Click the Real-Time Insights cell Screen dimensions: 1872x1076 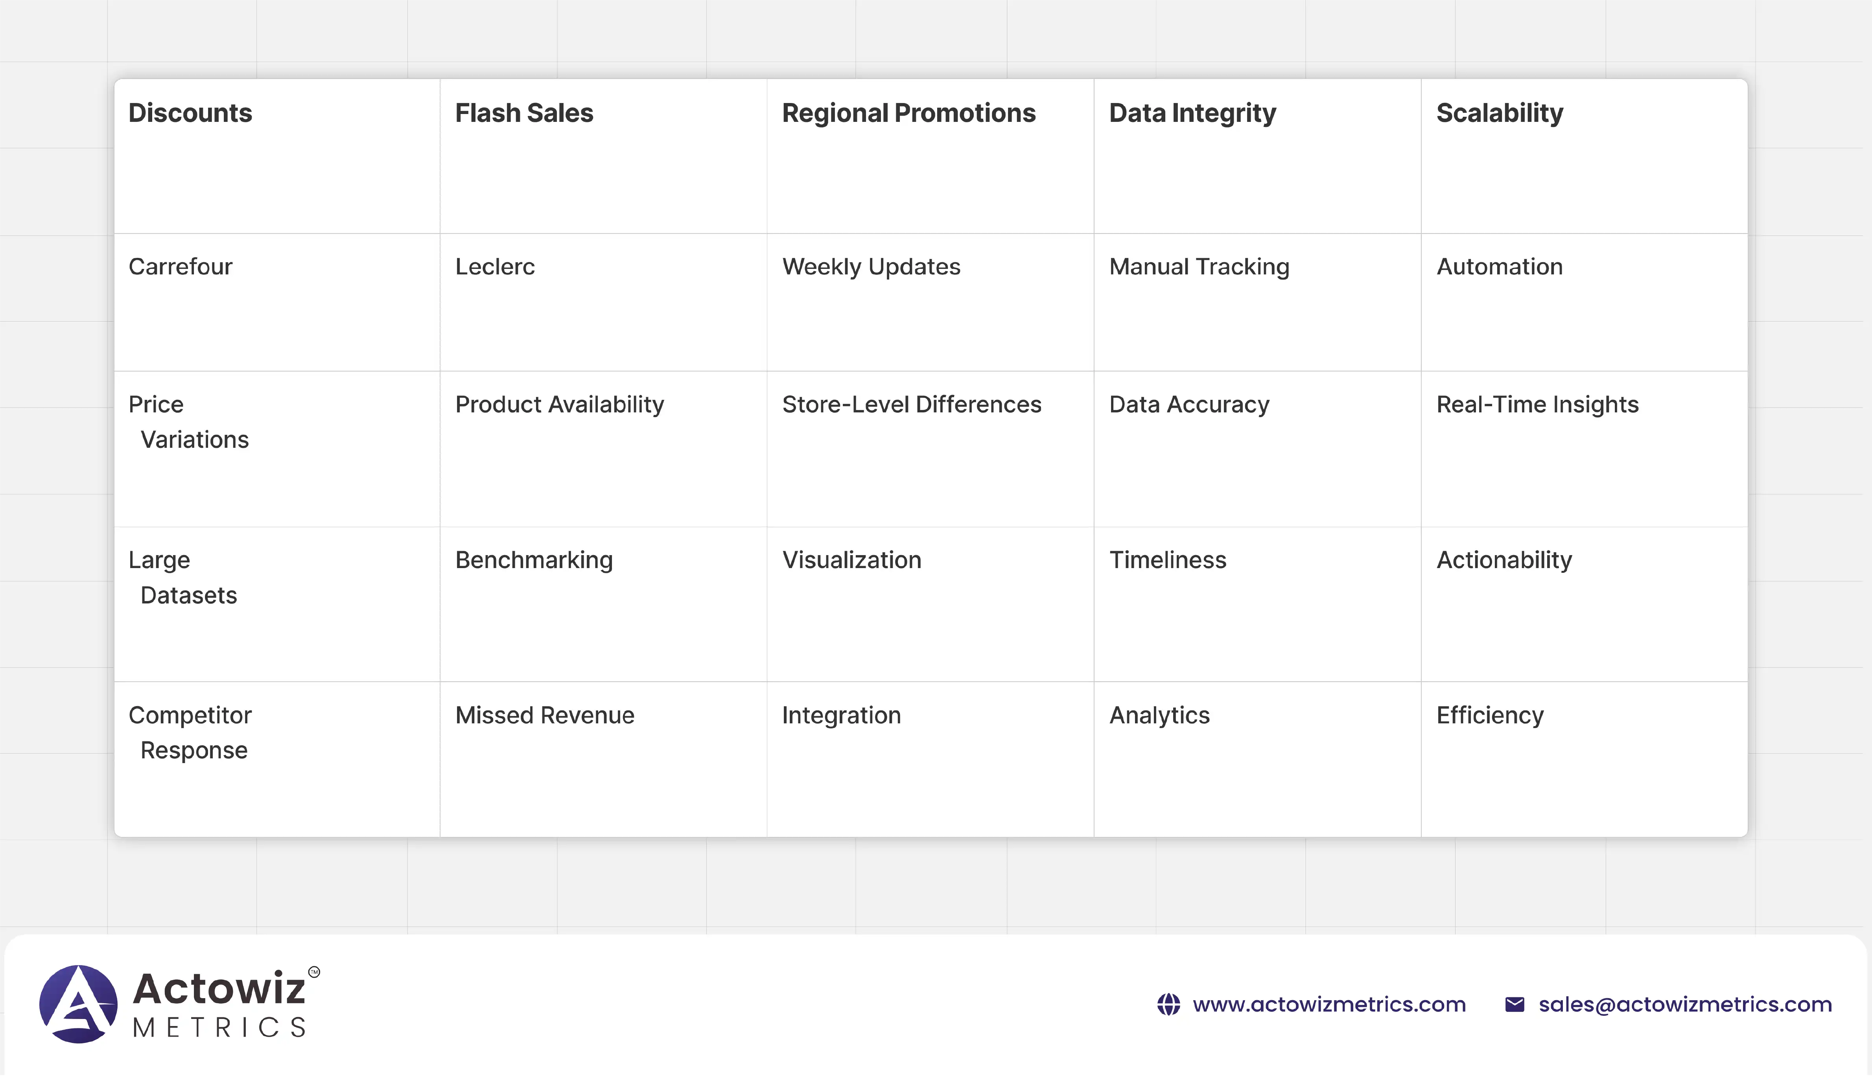pyautogui.click(x=1537, y=404)
